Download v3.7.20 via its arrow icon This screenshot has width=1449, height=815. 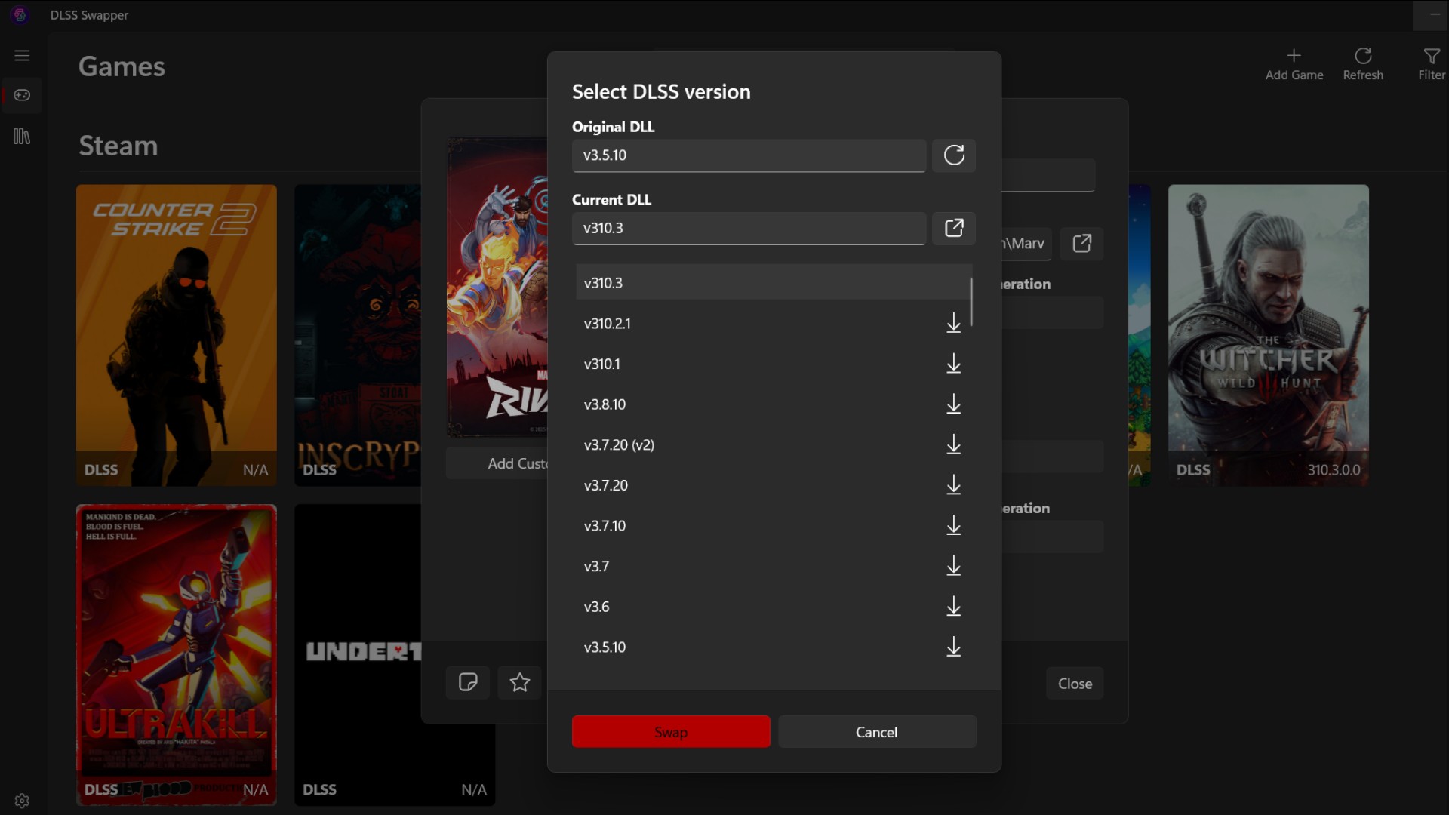954,485
